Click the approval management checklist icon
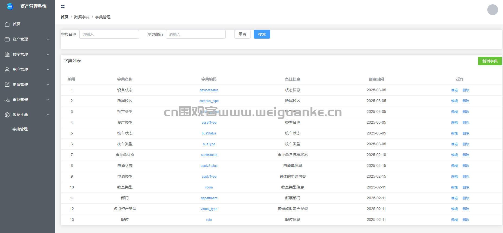 point(7,100)
